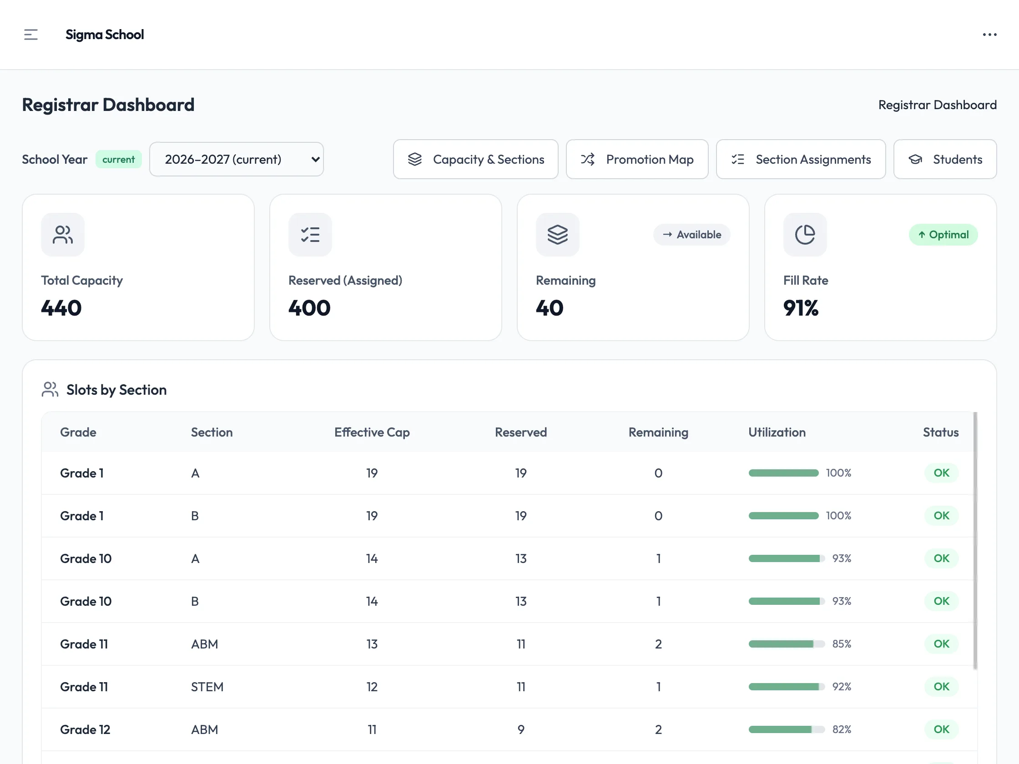The image size is (1019, 764).
Task: Click the Fill Rate pie chart icon
Action: click(x=805, y=234)
